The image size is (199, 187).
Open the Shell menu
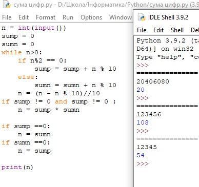[177, 30]
